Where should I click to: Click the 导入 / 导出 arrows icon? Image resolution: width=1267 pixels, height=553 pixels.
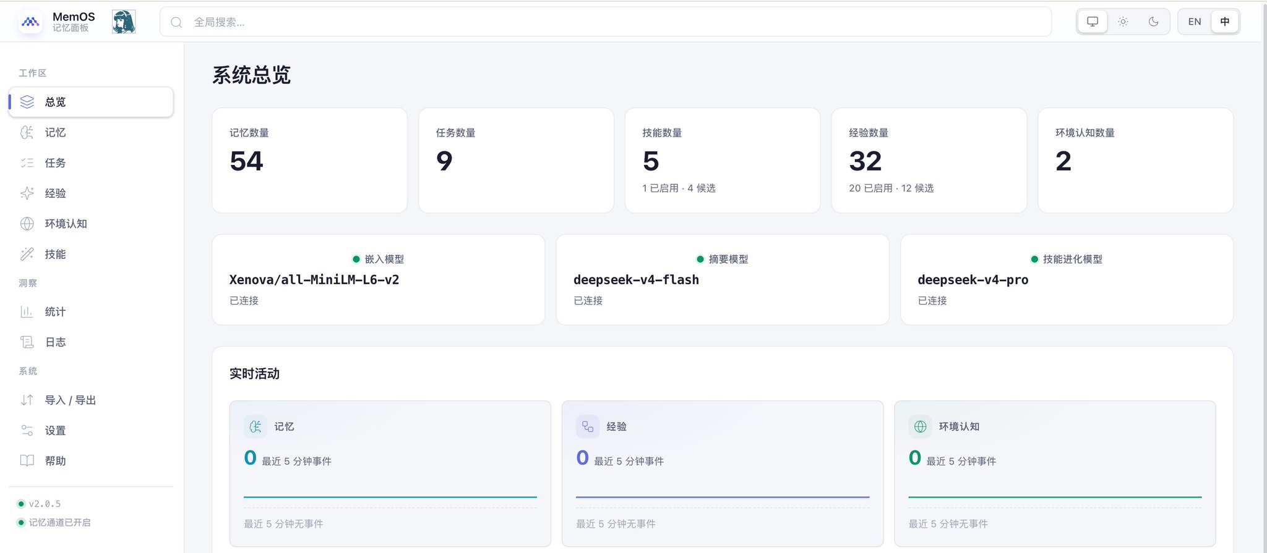click(27, 400)
